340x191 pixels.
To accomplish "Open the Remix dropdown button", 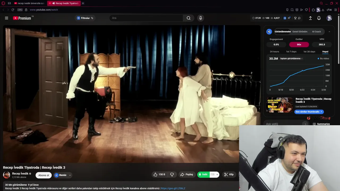I will (63, 175).
